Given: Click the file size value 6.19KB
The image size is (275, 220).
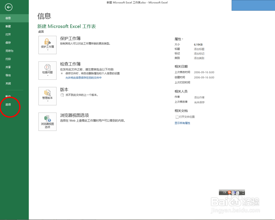Looking at the screenshot, I should (198, 45).
